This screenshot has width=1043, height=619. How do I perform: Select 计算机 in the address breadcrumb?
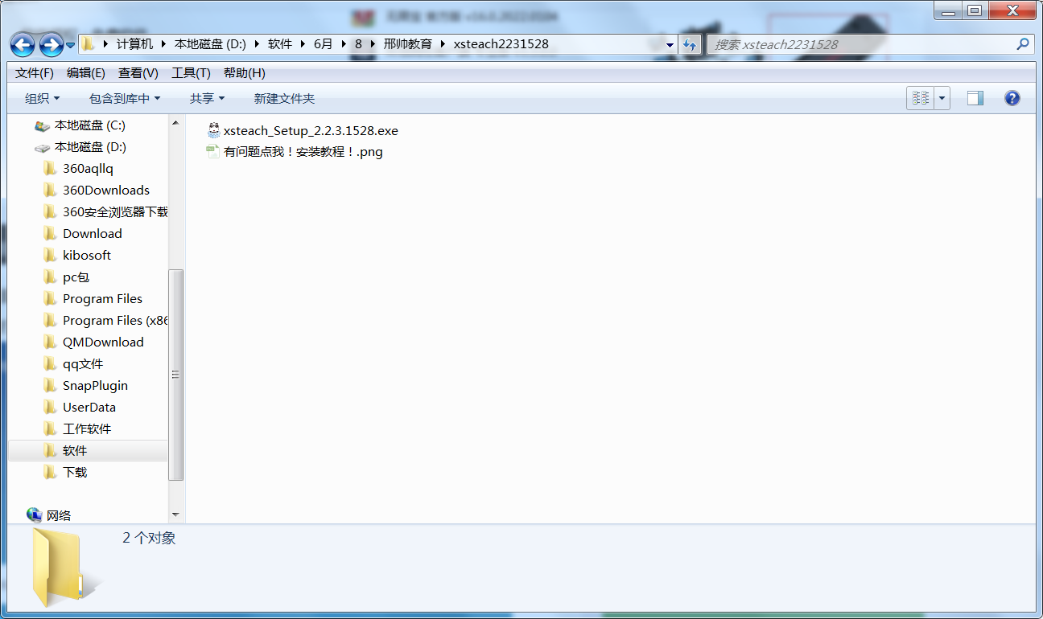134,44
